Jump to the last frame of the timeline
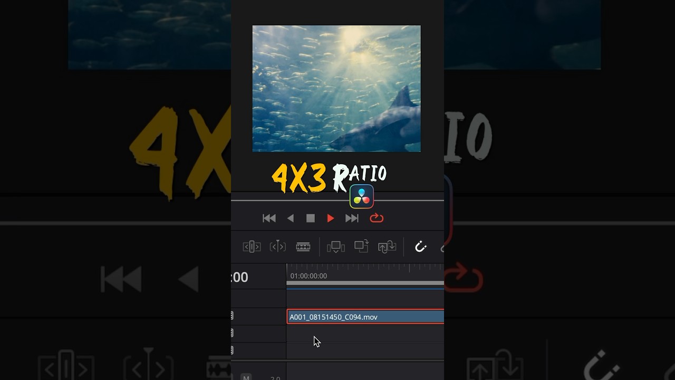The image size is (675, 380). point(352,218)
